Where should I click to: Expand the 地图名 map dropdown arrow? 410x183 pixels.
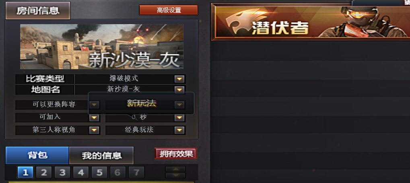(x=179, y=90)
